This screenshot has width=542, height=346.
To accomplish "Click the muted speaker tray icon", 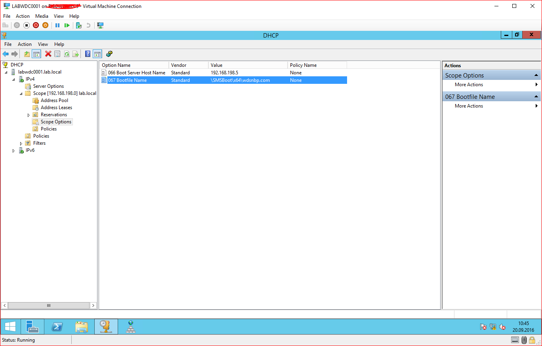I will tap(502, 327).
